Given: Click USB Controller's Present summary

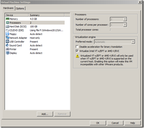Looking at the screenshot, I should (x=34, y=42).
